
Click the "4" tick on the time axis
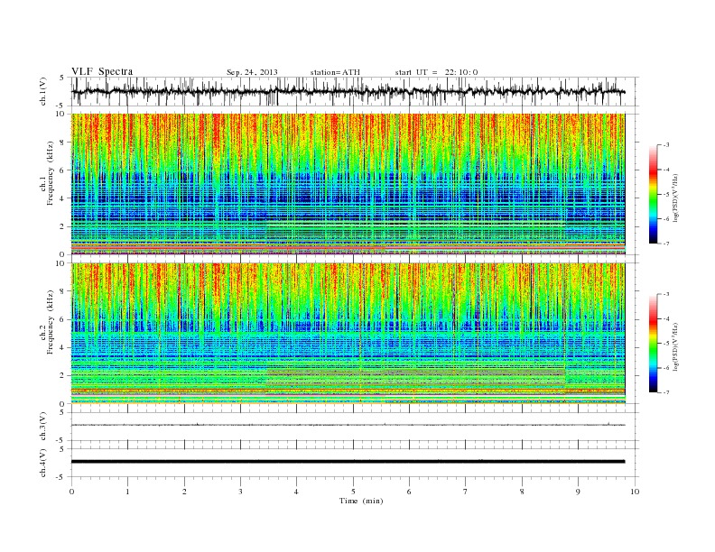click(x=296, y=492)
